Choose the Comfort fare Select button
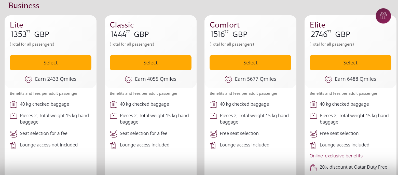398x176 pixels. pos(250,63)
